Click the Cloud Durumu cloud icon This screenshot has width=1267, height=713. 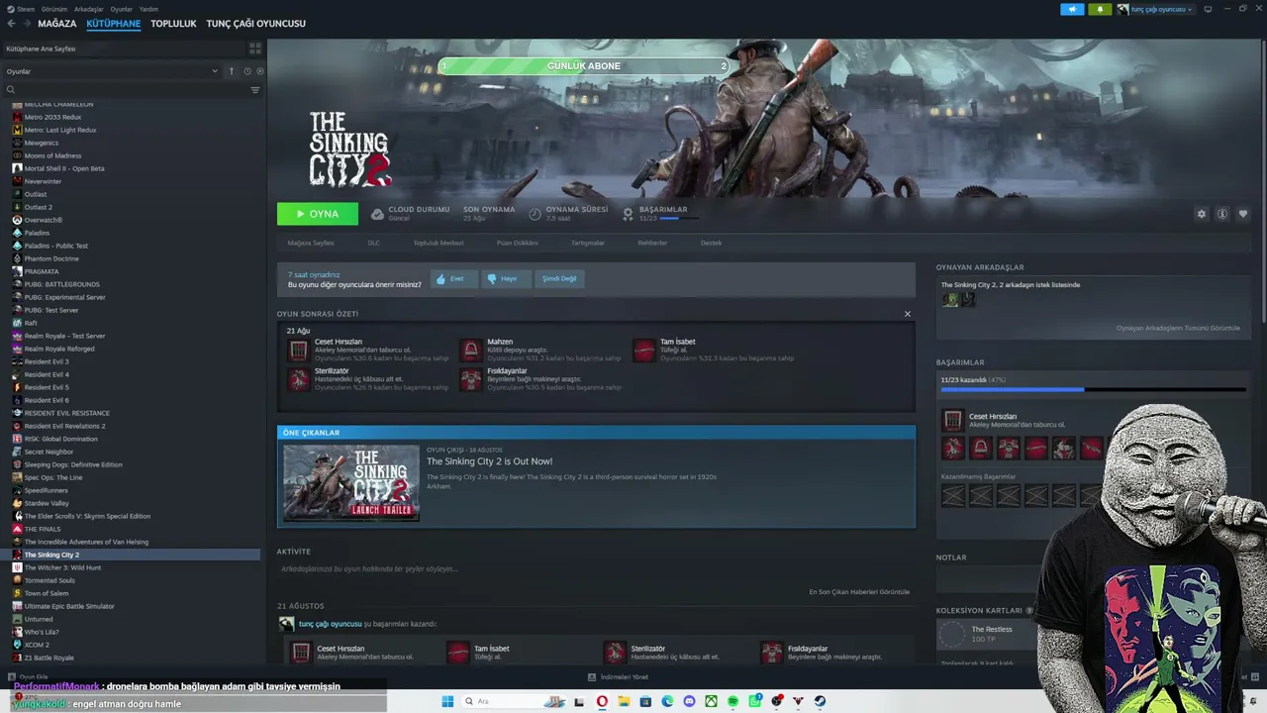coord(377,214)
